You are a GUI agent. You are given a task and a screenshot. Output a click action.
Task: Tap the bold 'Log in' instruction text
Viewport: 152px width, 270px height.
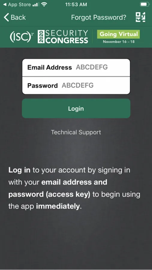click(19, 170)
